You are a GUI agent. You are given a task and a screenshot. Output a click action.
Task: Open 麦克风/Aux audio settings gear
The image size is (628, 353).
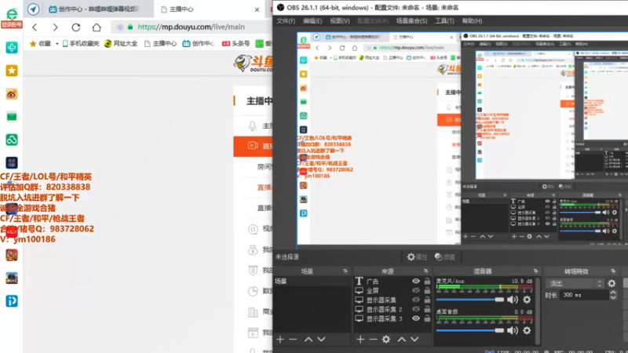pos(527,300)
